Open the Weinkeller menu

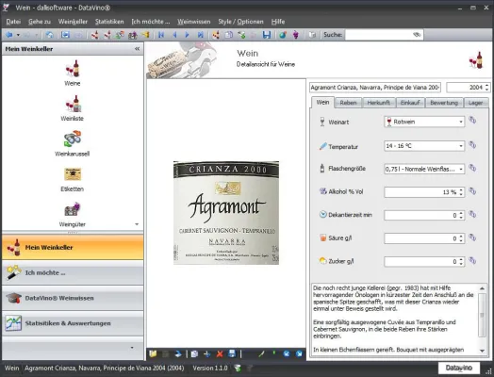[73, 22]
